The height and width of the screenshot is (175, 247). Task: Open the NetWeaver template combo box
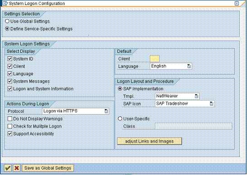coord(177,96)
